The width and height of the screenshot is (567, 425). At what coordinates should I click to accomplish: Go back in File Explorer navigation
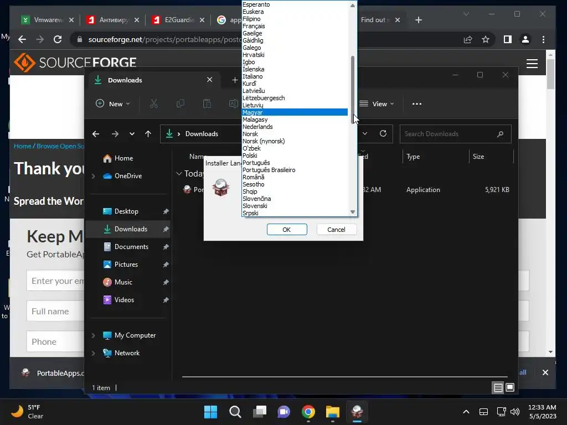[96, 134]
